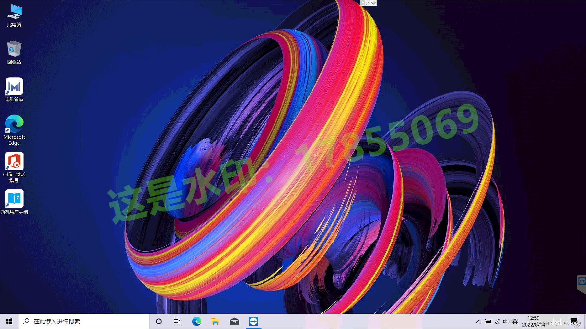Launch Edge from the taskbar
Image resolution: width=586 pixels, height=329 pixels.
click(x=196, y=321)
